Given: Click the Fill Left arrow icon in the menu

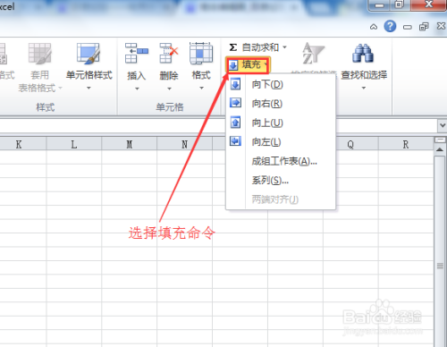Looking at the screenshot, I should [235, 141].
